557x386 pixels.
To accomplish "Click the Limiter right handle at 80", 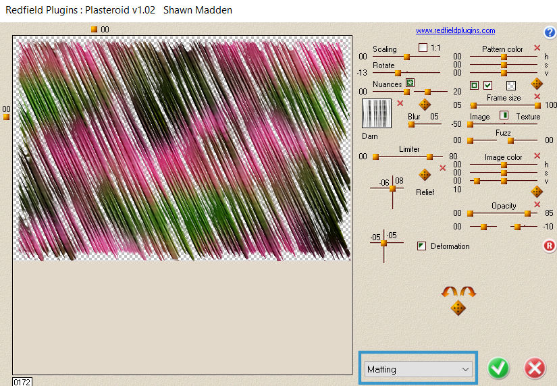I will click(x=429, y=157).
